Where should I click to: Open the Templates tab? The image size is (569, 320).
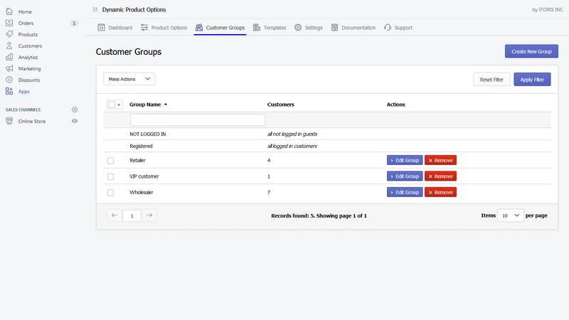pos(270,28)
